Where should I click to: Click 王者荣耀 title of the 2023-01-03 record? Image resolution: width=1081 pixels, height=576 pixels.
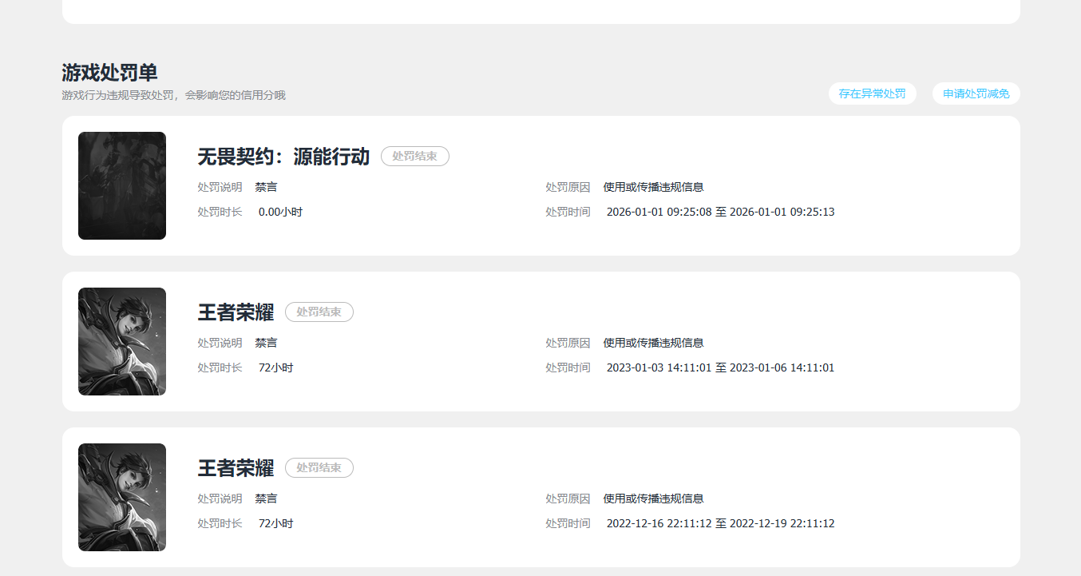[x=236, y=312]
